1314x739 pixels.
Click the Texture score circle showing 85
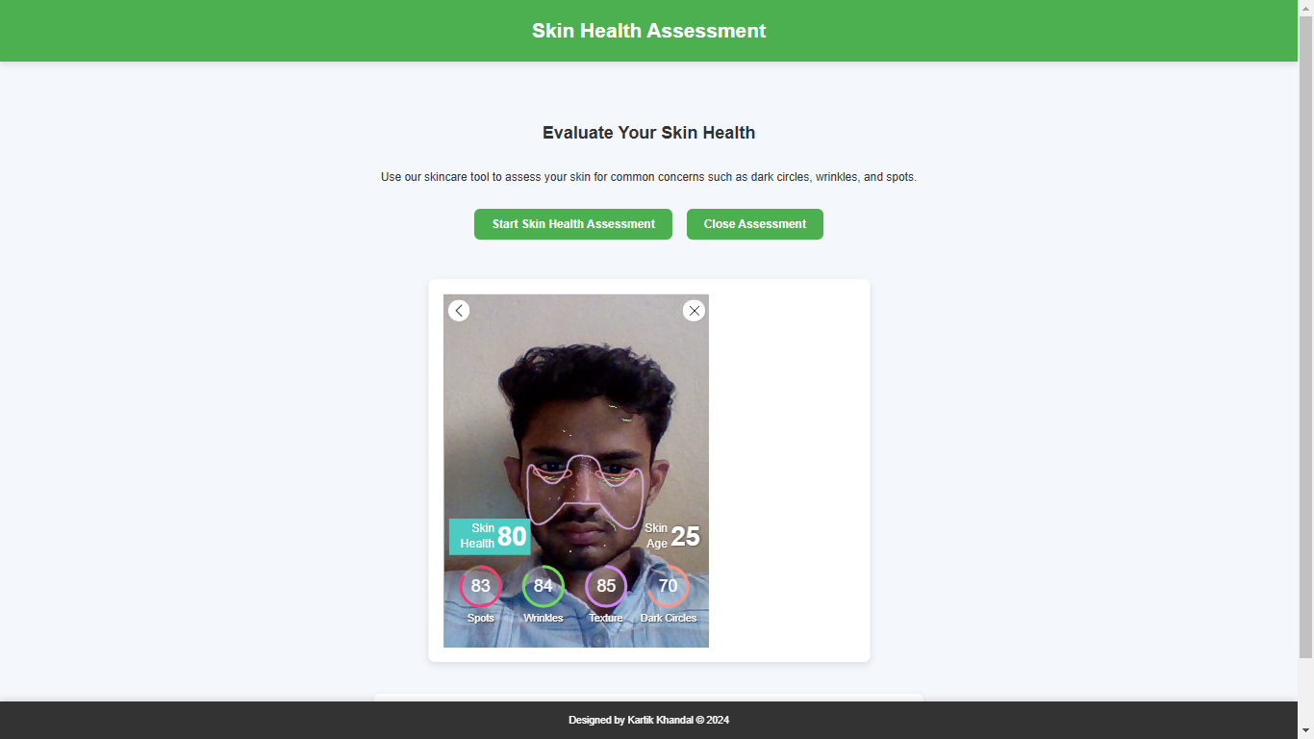click(x=606, y=586)
